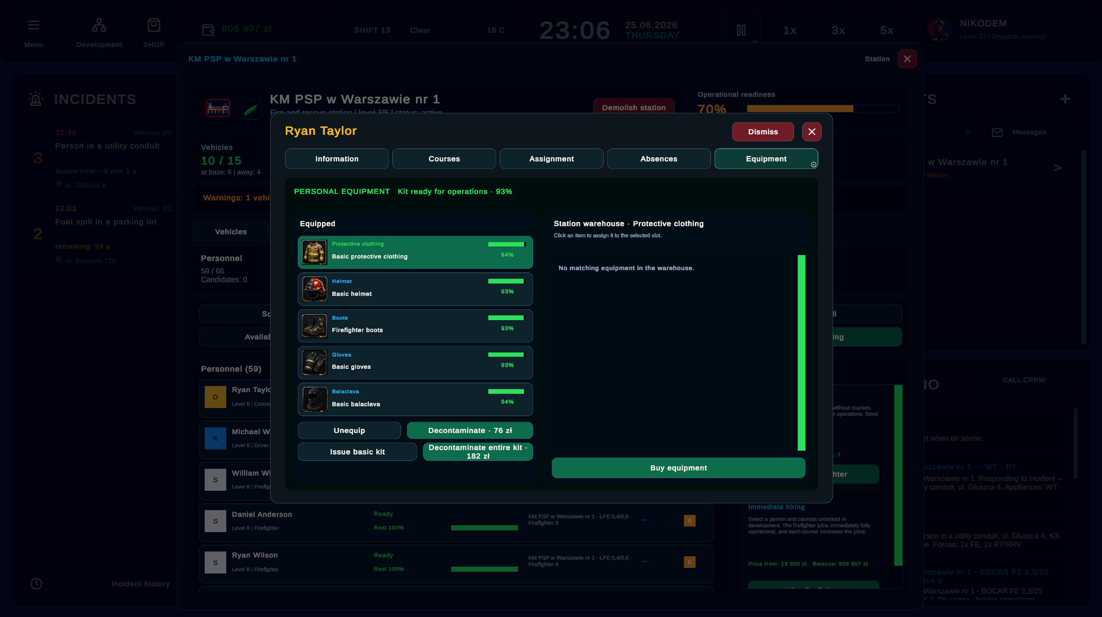The image size is (1102, 617).
Task: Switch to the Absences tab
Action: 659,159
